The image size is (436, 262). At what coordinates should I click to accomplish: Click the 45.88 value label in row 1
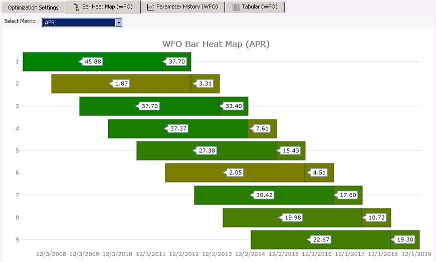click(92, 61)
